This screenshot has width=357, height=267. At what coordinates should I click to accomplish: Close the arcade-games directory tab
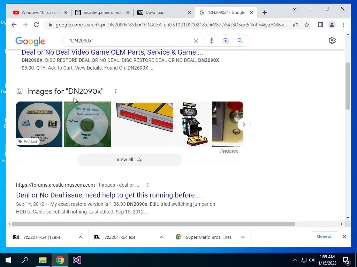point(128,13)
